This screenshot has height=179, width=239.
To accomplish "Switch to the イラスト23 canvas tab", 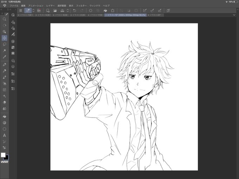I will [78, 15].
